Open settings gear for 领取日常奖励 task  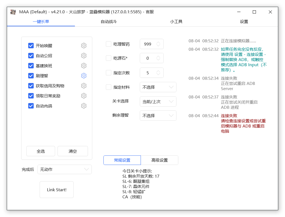tap(84, 96)
